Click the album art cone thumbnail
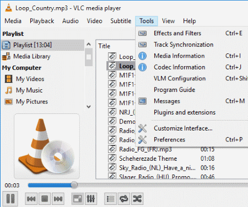This screenshot has height=207, width=248. 47,146
